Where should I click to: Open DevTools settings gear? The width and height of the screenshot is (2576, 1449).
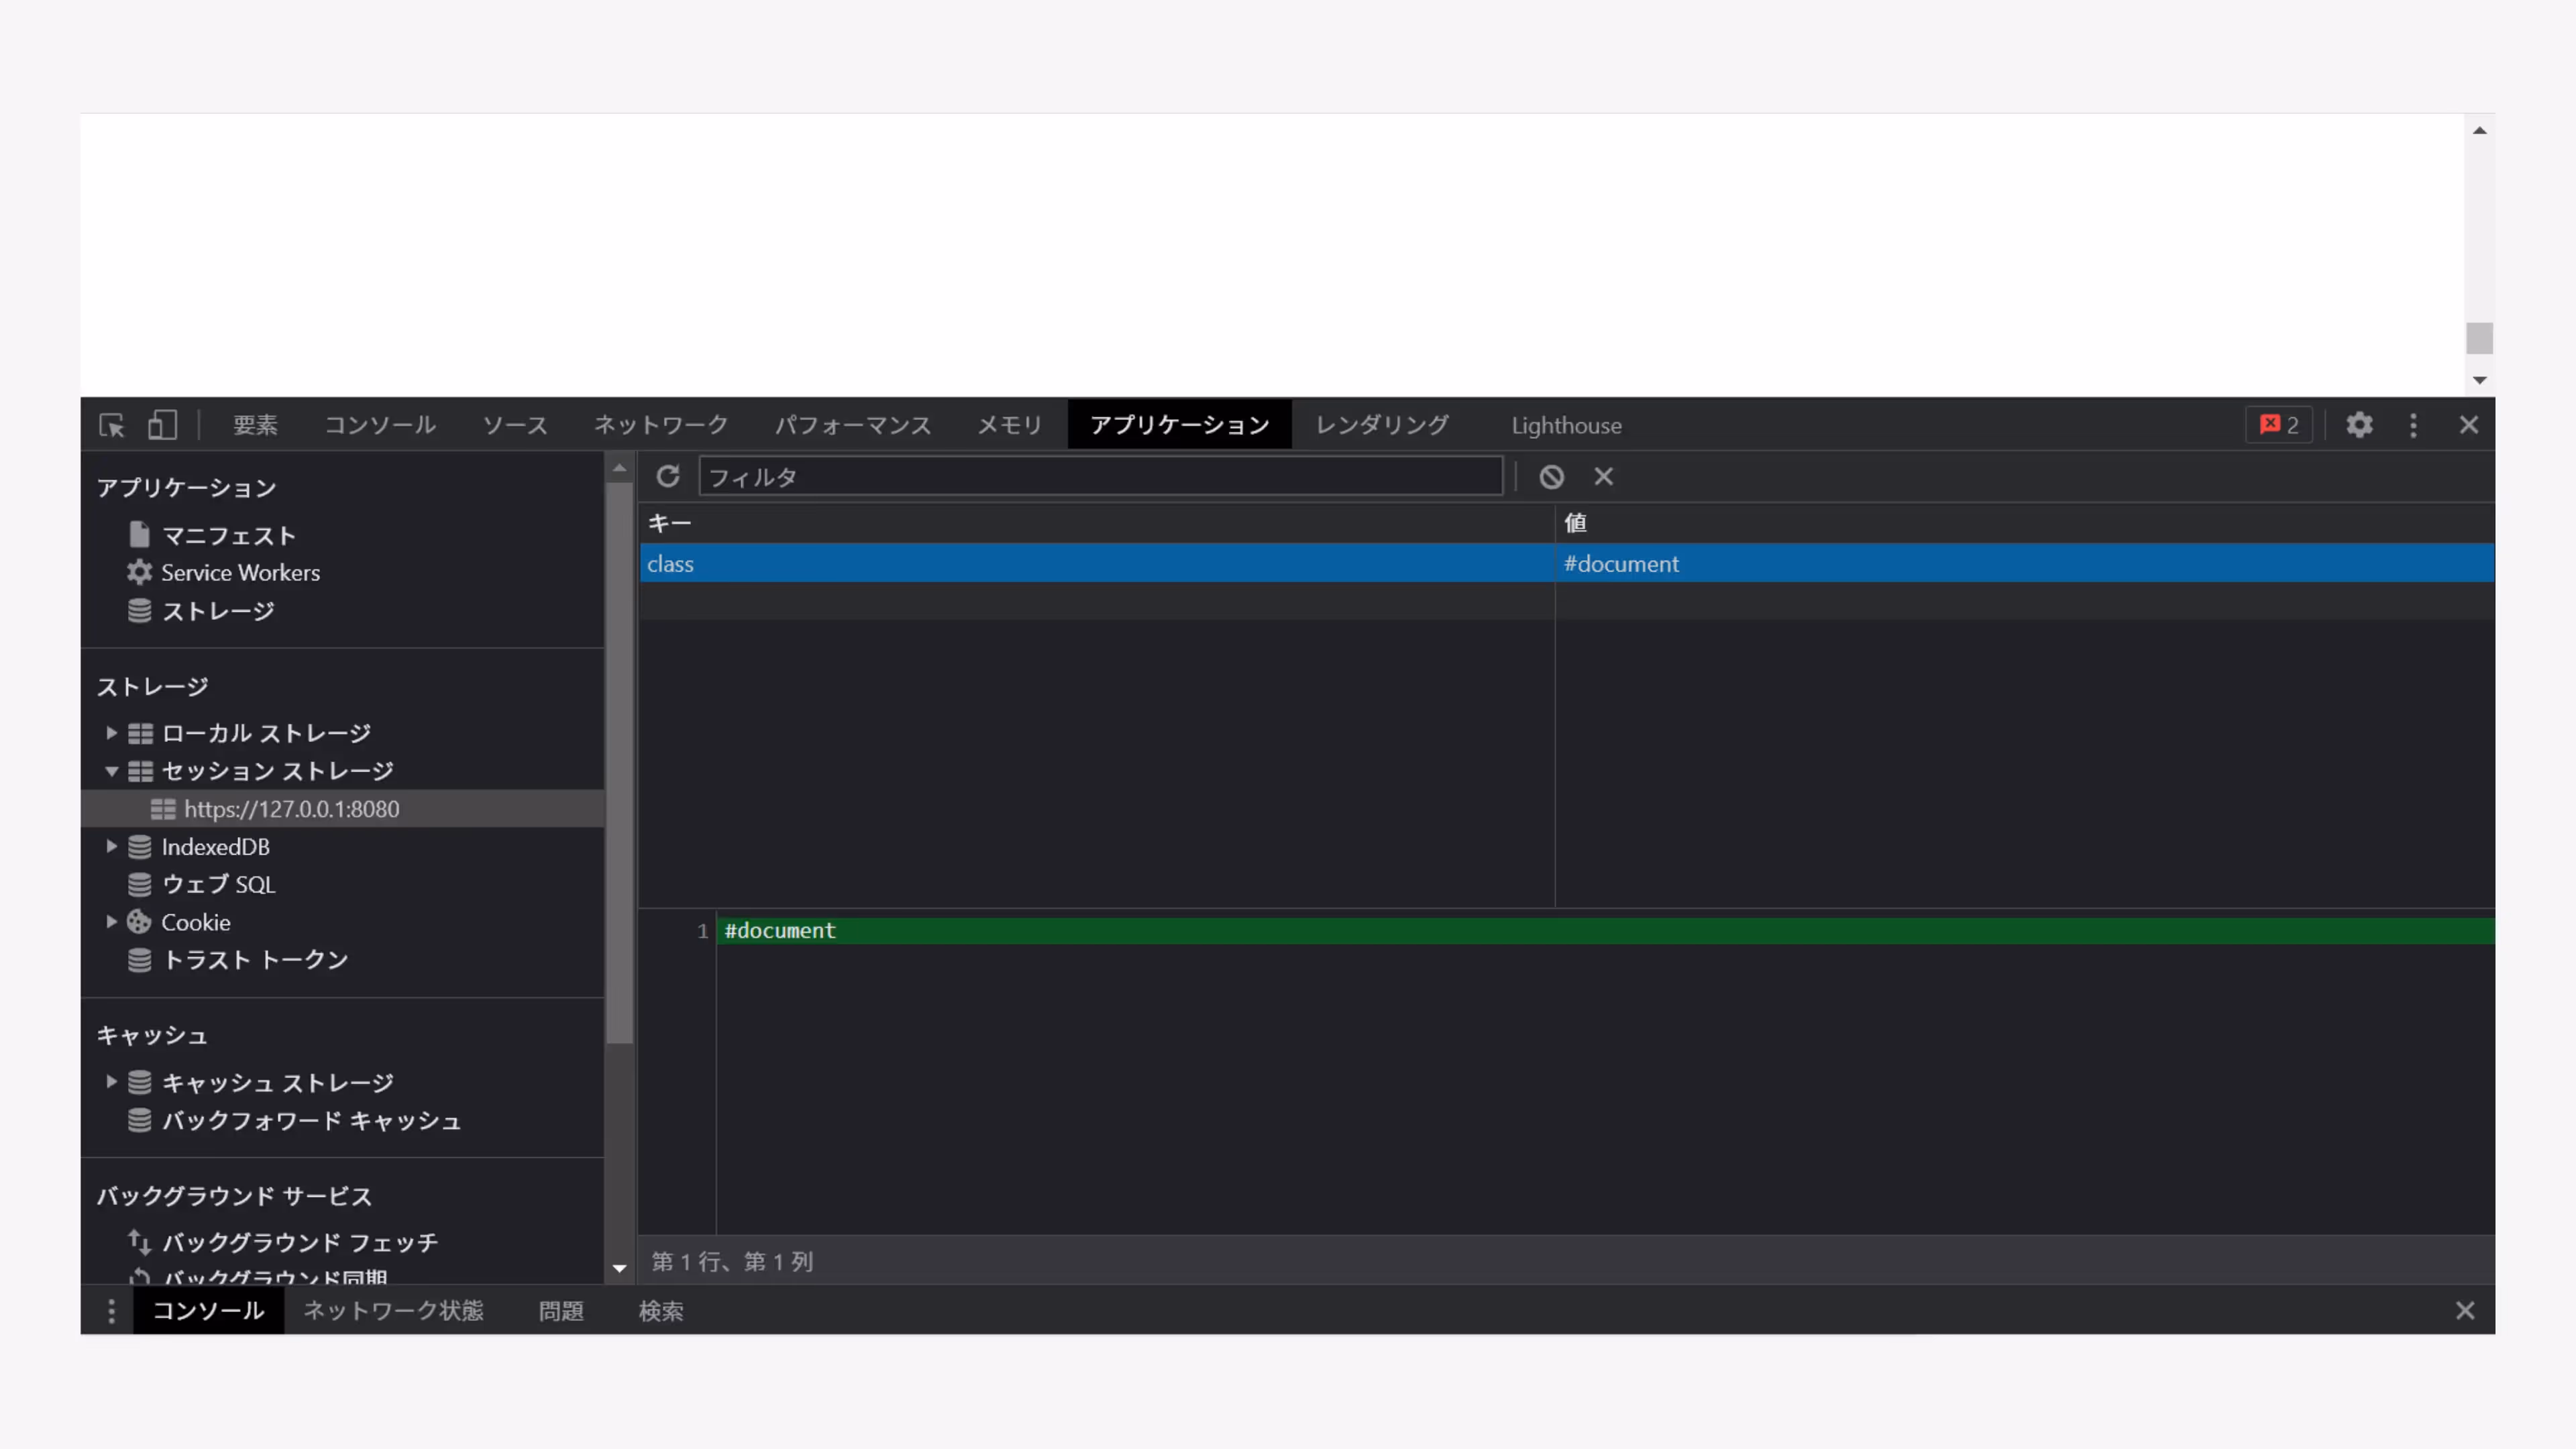(2359, 425)
